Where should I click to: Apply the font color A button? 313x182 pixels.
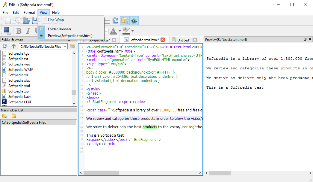tap(113, 31)
